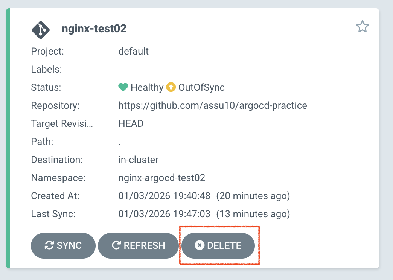The height and width of the screenshot is (280, 393).
Task: Click the circular arrows icon in SYNC
Action: [x=49, y=246]
